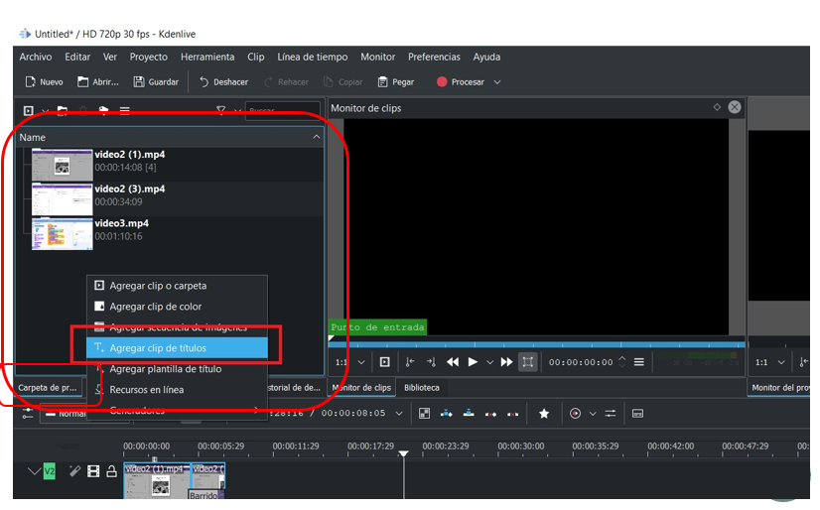Screen dimensions: 820x510
Task: Open the Línea de tiempo menu
Action: [312, 57]
